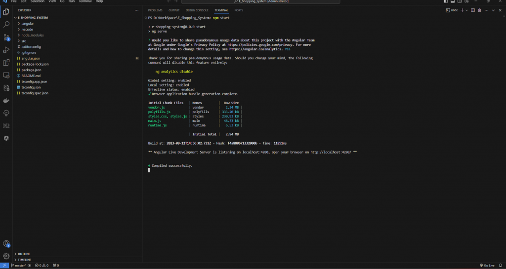Open the Help menu

point(99,1)
